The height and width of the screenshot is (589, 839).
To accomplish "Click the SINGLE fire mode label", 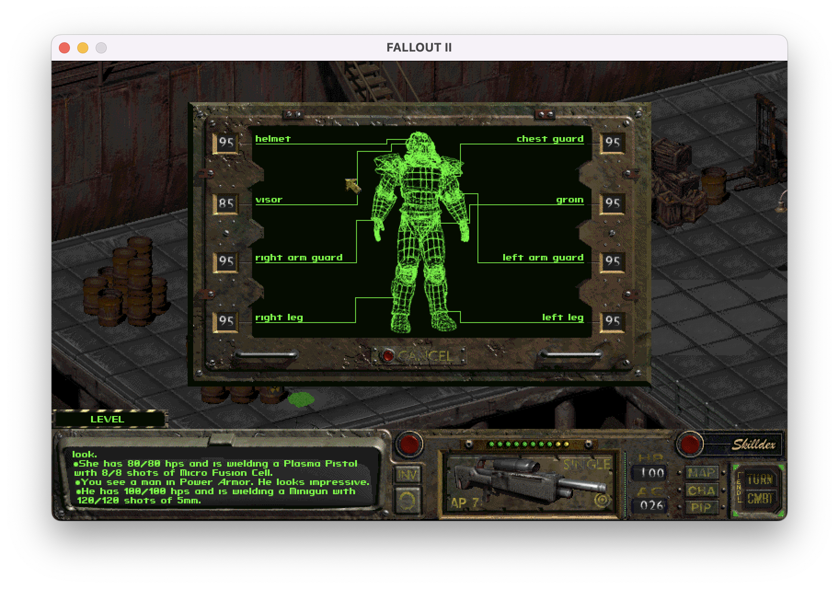I will 587,464.
